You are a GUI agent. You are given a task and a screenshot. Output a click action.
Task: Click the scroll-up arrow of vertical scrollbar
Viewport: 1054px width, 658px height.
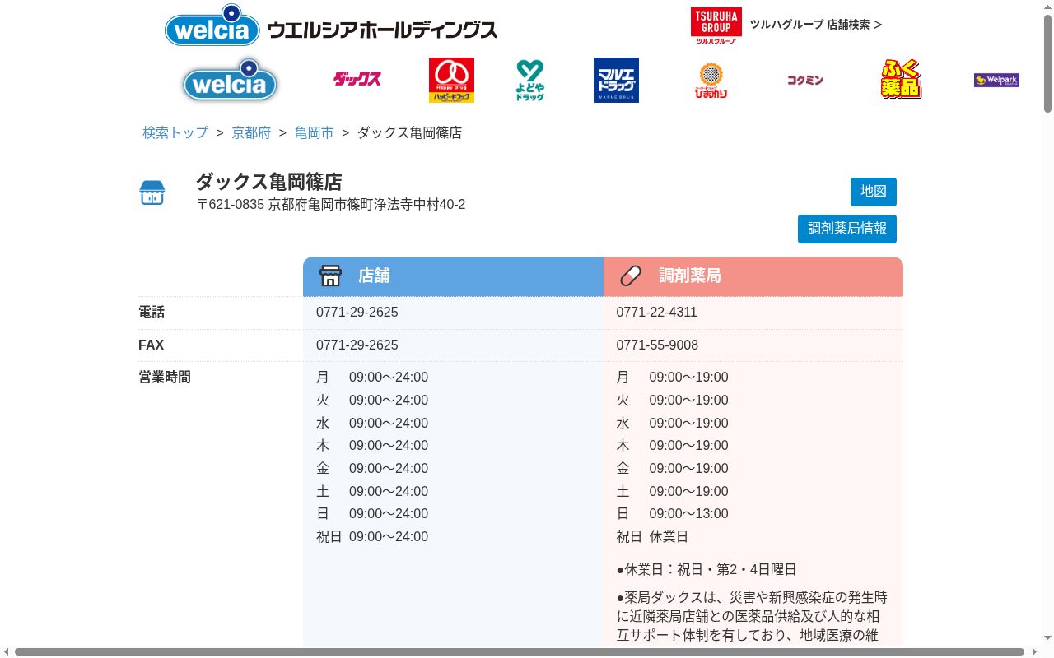point(1047,7)
